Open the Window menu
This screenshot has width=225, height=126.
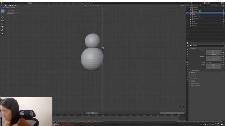tap(15, 3)
